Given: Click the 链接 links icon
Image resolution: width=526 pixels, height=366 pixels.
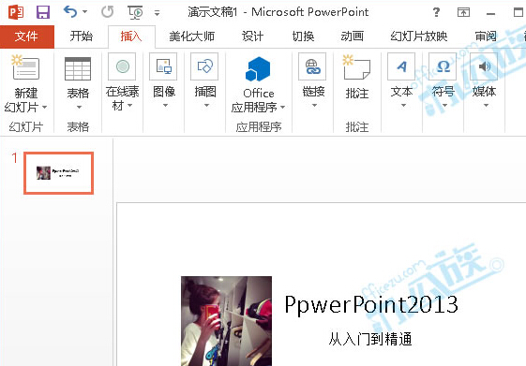Looking at the screenshot, I should point(312,66).
